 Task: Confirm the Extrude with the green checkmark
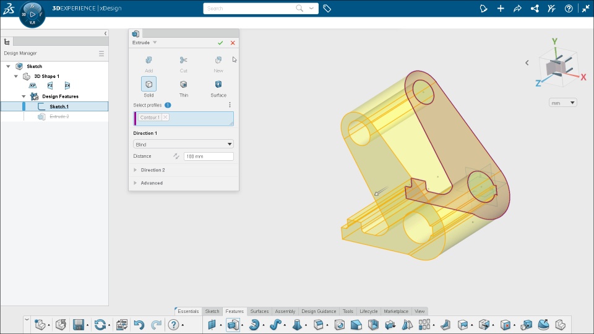tap(220, 43)
